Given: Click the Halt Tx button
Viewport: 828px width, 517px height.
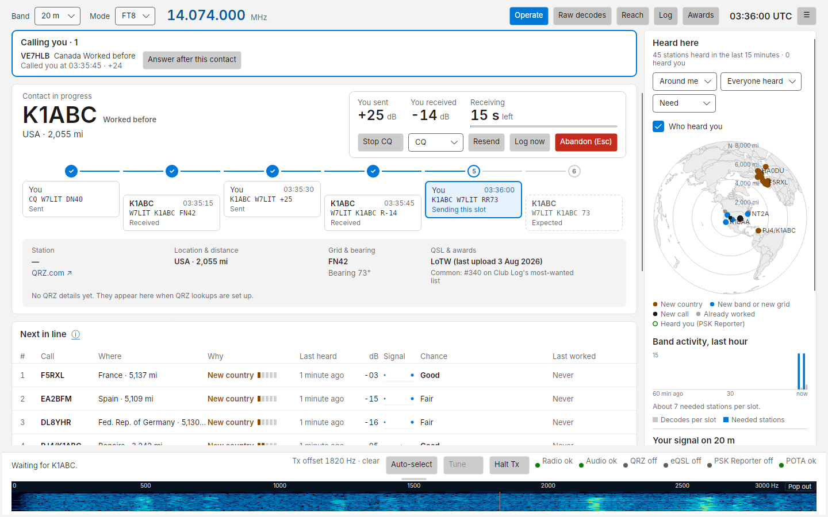Looking at the screenshot, I should coord(509,465).
